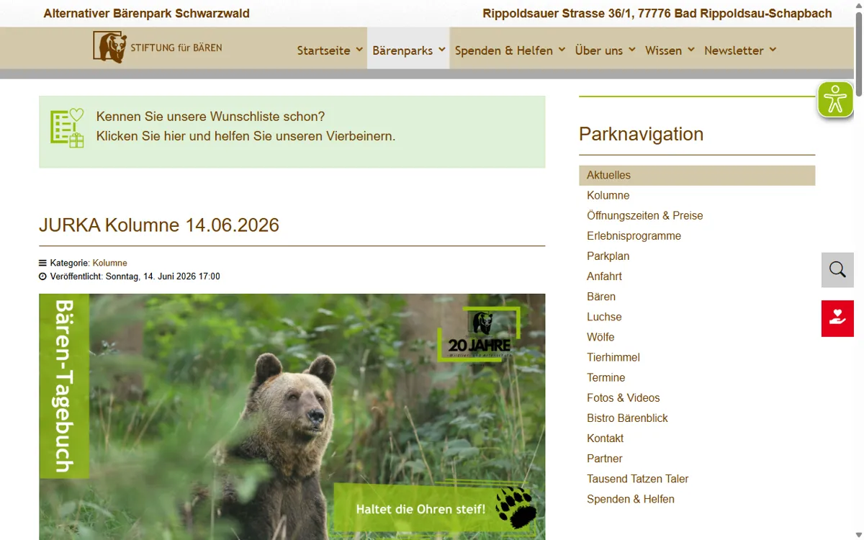The image size is (864, 540).
Task: Click the Parknavigation heading
Action: pos(641,134)
